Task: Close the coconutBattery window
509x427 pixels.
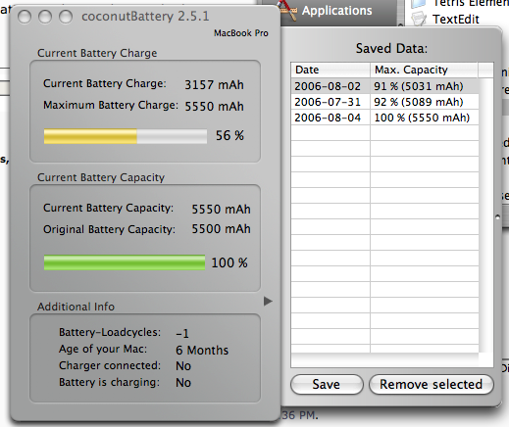Action: (25, 17)
